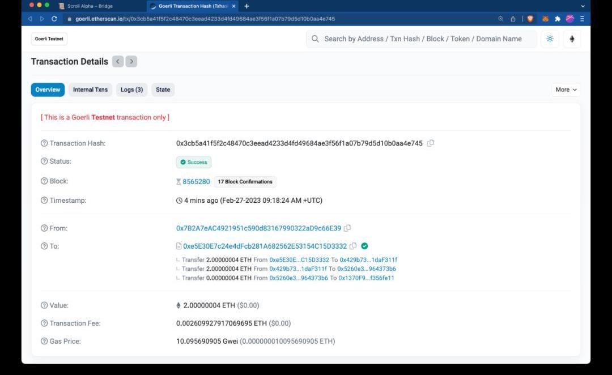Click the Brave Shields icon in address bar
Screen dimensions: 612x375
point(530,19)
